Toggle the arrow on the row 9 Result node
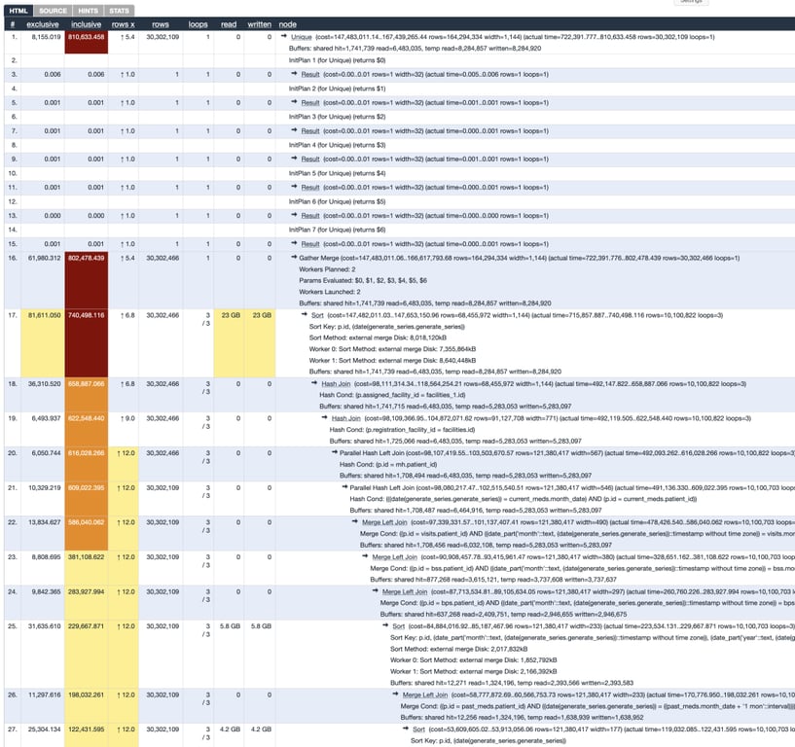Viewport: 795px width, 747px height. pyautogui.click(x=294, y=159)
